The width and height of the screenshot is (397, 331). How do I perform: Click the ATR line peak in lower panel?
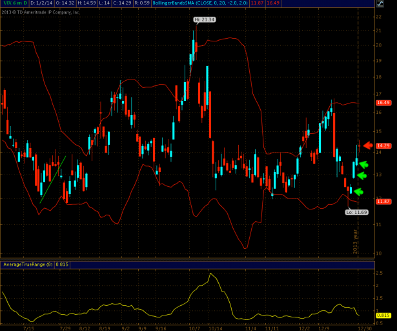pos(211,273)
